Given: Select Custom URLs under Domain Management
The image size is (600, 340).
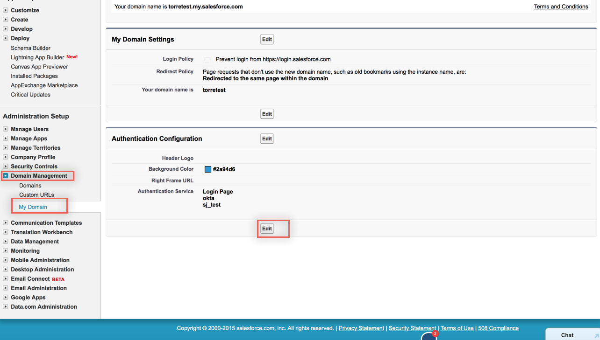Looking at the screenshot, I should (36, 195).
